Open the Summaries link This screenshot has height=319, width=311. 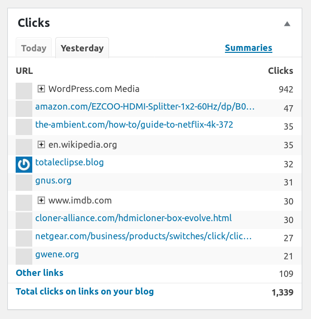248,48
